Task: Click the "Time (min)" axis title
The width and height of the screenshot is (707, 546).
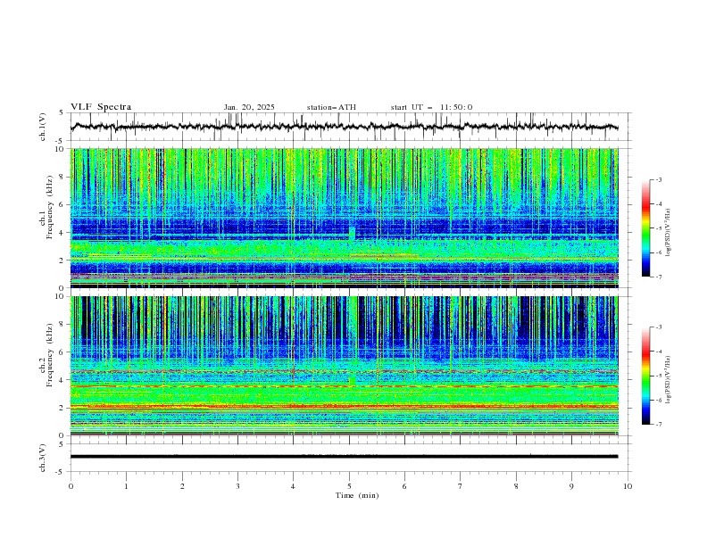Action: pyautogui.click(x=357, y=495)
